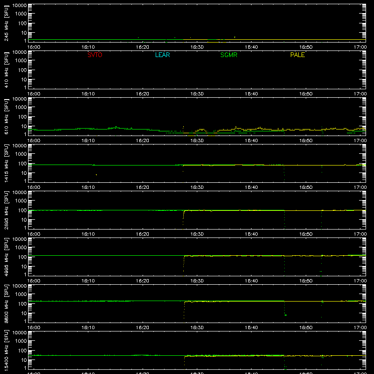
Task: Select the 245 MHz [SFU] axis title
Action: (7, 23)
